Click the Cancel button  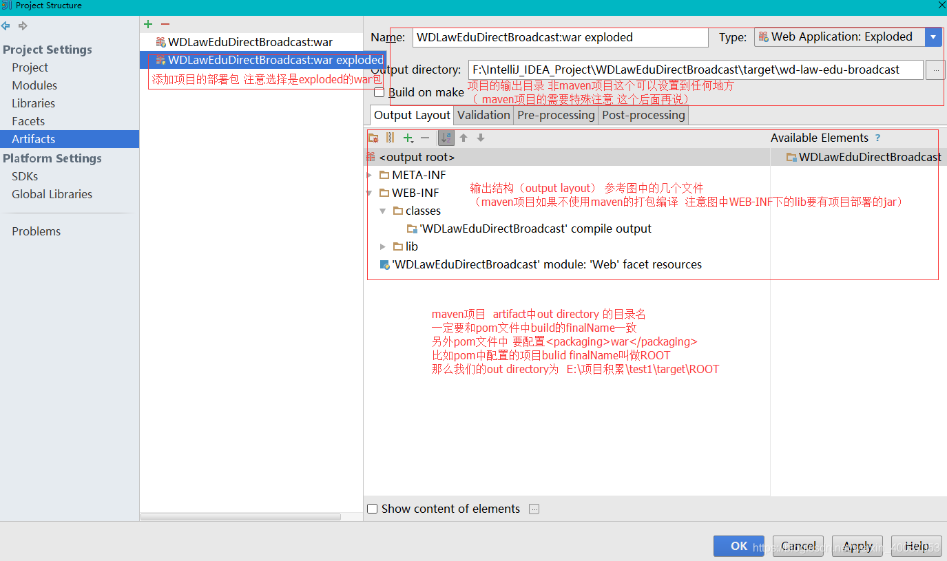(x=798, y=546)
